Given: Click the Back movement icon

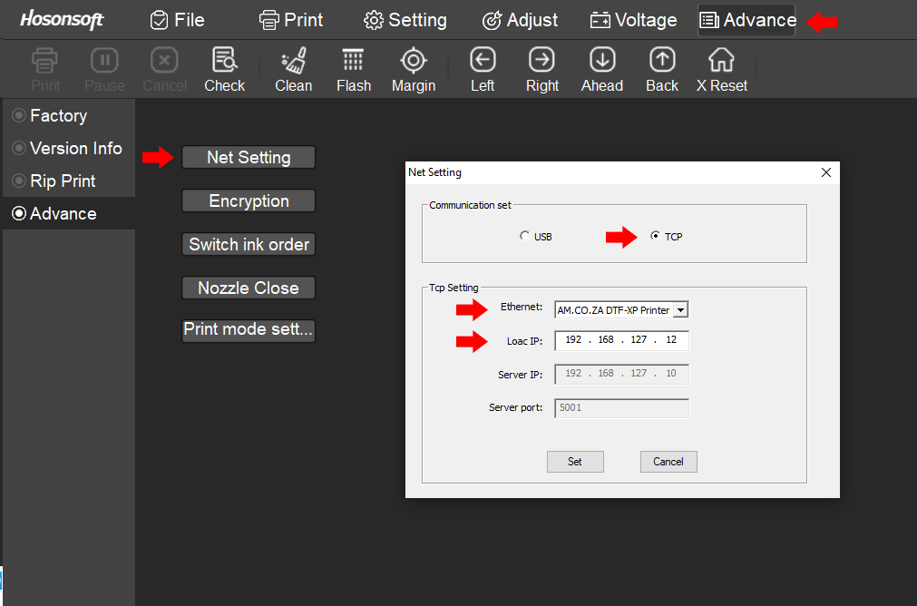Looking at the screenshot, I should 661,68.
